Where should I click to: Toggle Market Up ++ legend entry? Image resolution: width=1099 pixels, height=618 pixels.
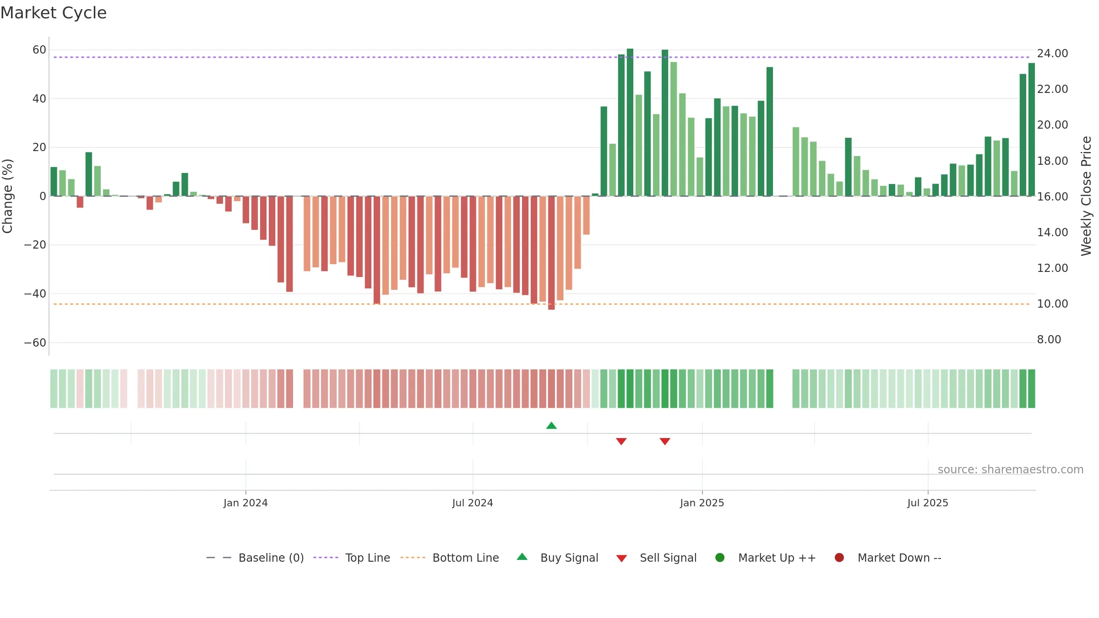point(765,558)
